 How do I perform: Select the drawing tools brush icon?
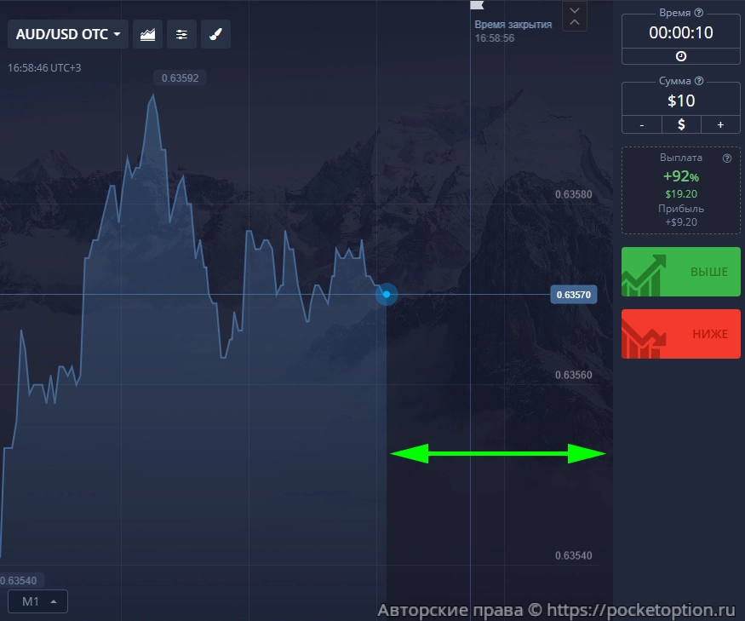click(215, 35)
